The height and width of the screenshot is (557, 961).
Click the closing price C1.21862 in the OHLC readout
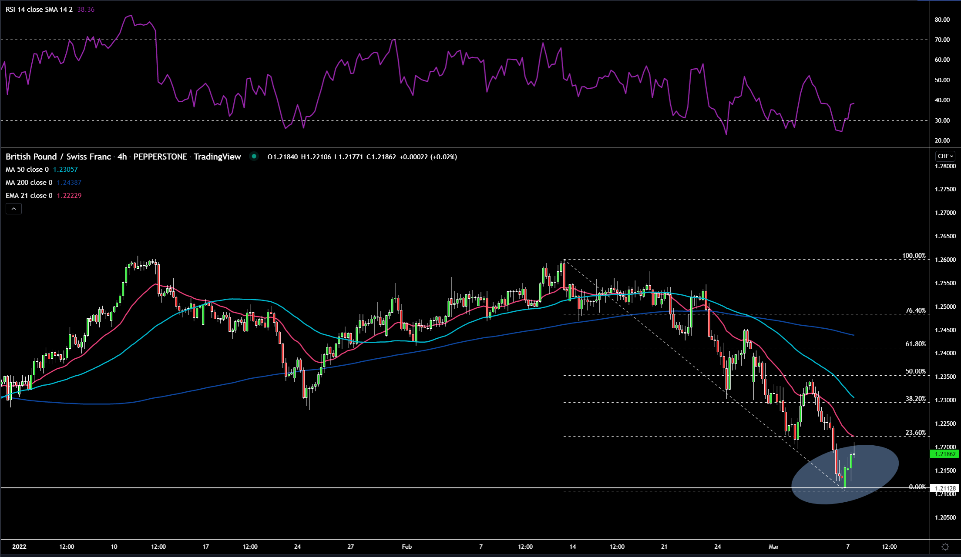[x=381, y=157]
